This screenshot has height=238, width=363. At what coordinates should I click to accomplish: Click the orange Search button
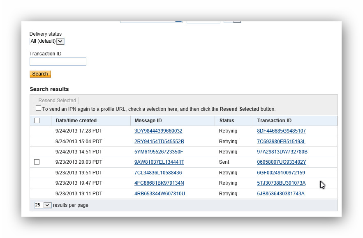click(x=40, y=74)
